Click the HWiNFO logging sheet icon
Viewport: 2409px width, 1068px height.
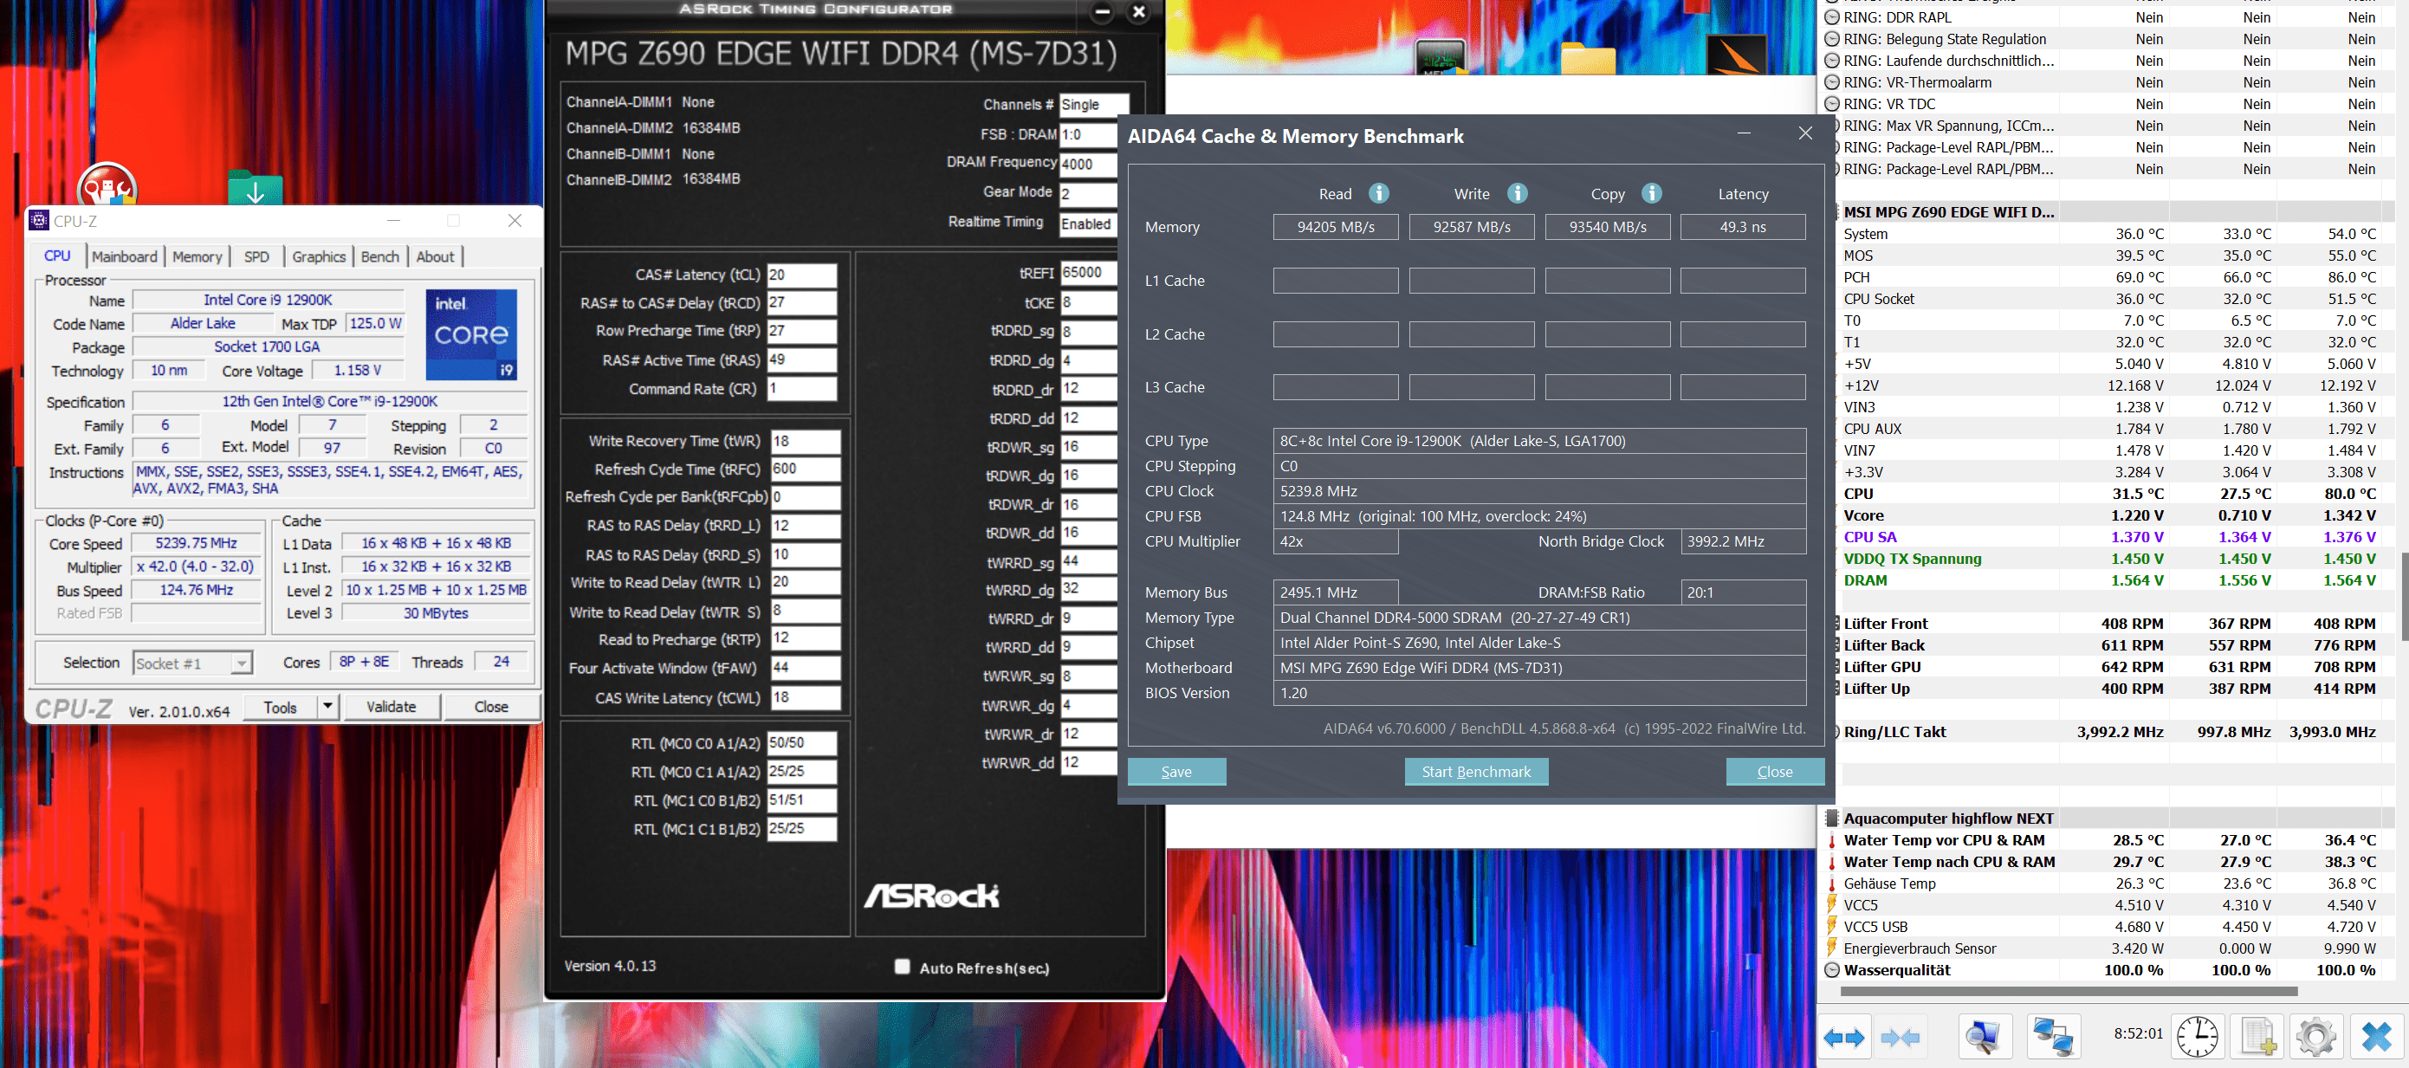(2257, 1037)
